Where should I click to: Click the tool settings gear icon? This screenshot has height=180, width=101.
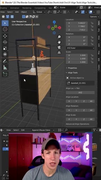pyautogui.click(x=3, y=17)
